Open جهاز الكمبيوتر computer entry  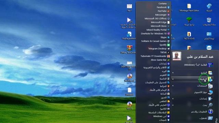click(x=193, y=92)
